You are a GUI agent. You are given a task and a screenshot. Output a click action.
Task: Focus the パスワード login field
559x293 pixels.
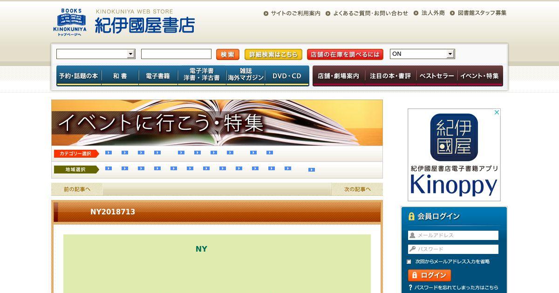point(453,249)
